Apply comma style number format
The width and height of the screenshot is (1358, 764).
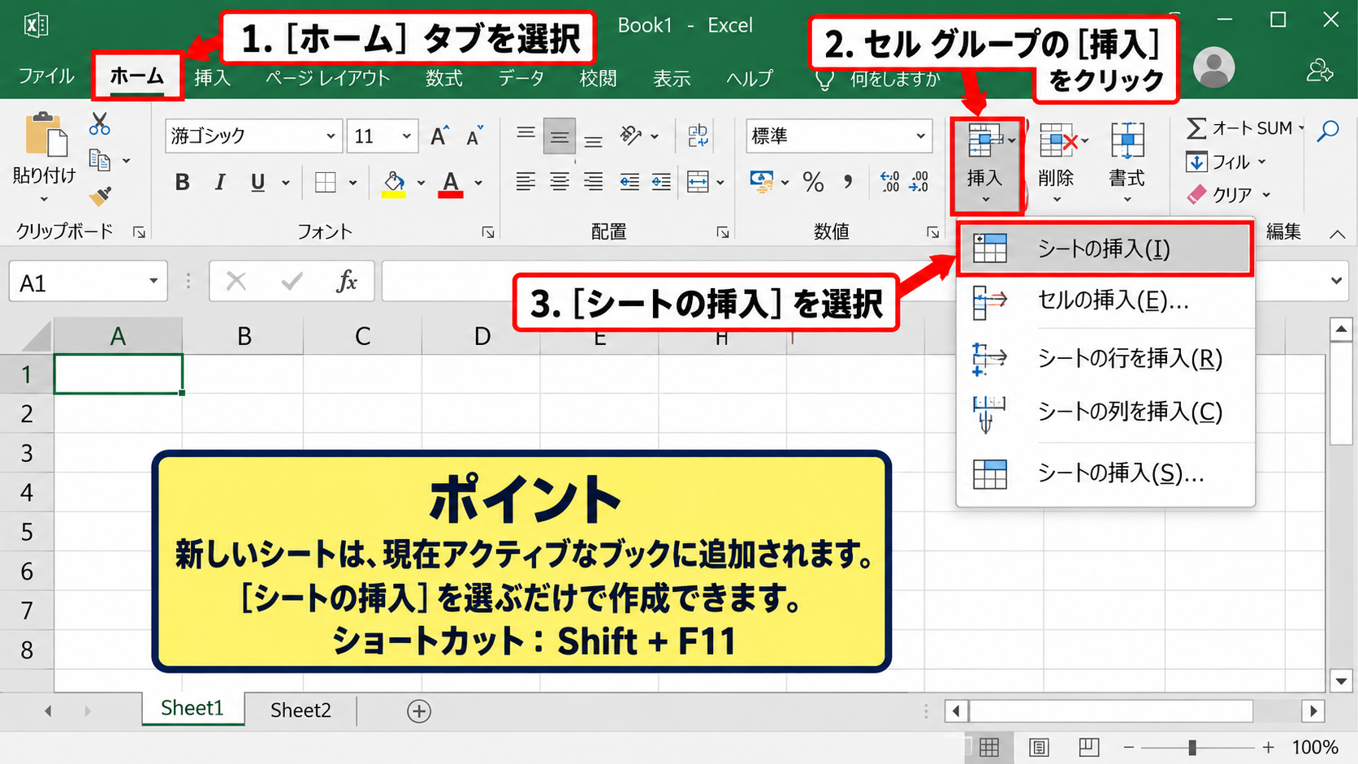(848, 182)
